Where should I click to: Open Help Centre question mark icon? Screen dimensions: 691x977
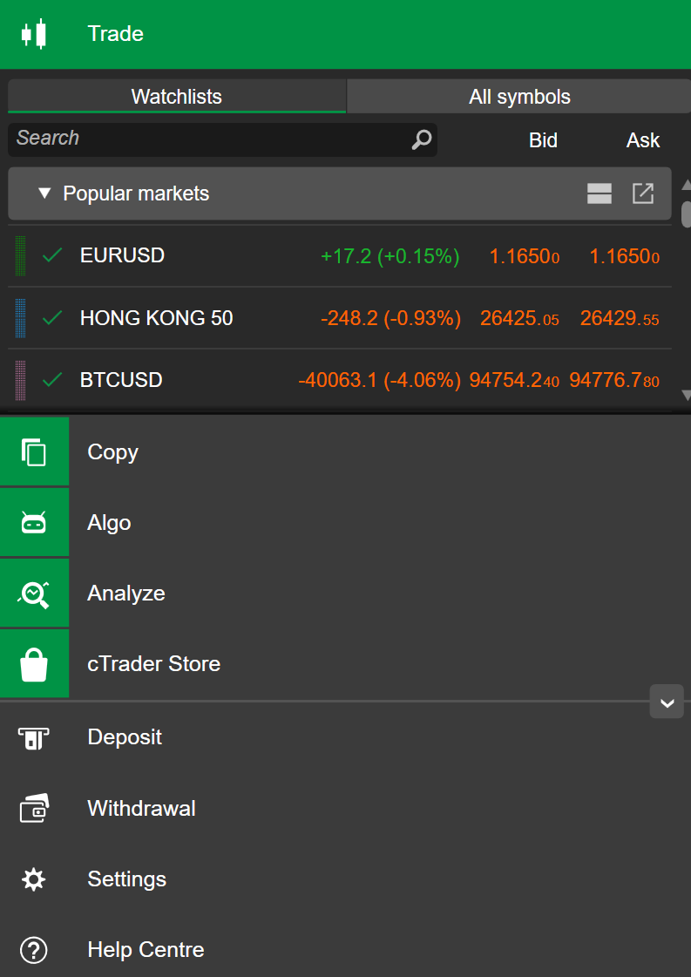point(34,950)
